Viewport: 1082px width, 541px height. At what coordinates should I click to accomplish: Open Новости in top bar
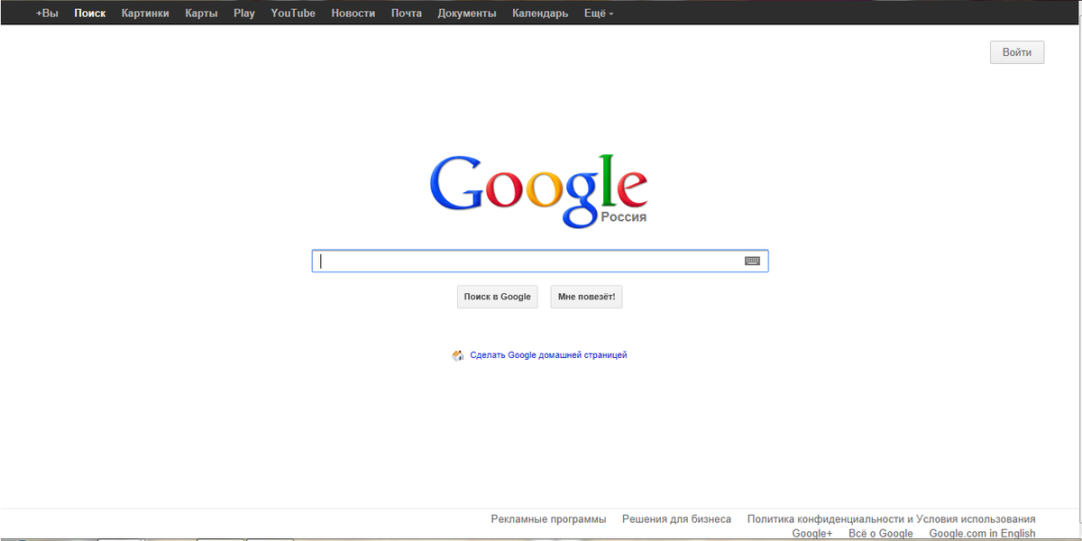(353, 14)
